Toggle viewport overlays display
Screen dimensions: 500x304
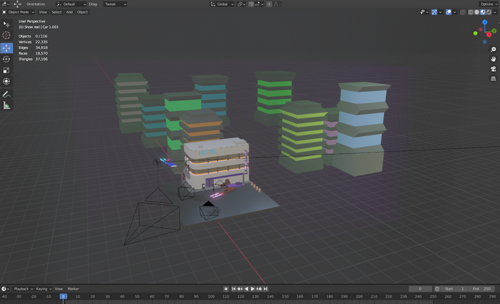449,12
